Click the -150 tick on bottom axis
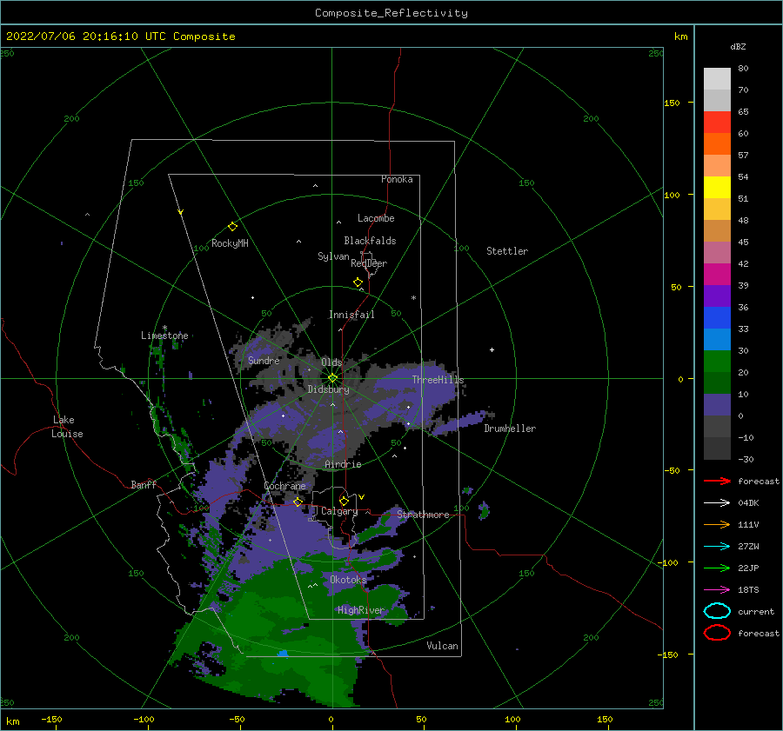 [x=51, y=719]
